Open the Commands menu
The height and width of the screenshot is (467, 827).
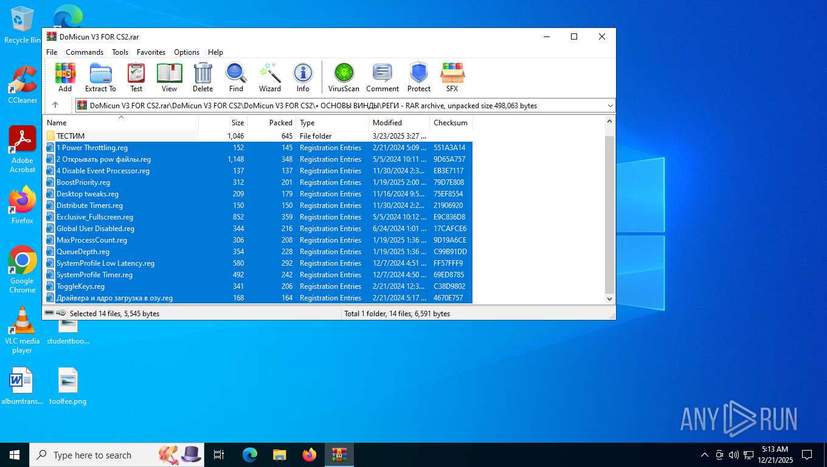85,52
